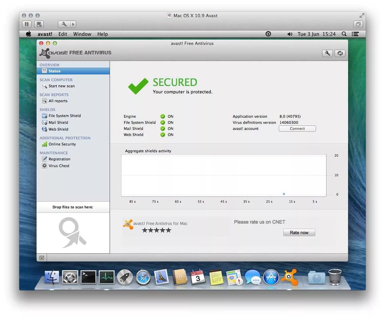The image size is (385, 317).
Task: Open the Apple menu
Action: 28,34
